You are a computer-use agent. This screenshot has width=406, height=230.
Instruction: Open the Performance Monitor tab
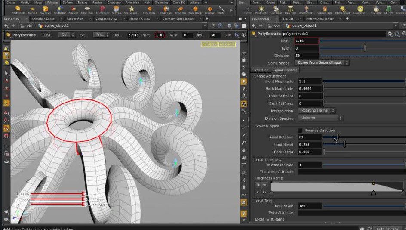[320, 19]
